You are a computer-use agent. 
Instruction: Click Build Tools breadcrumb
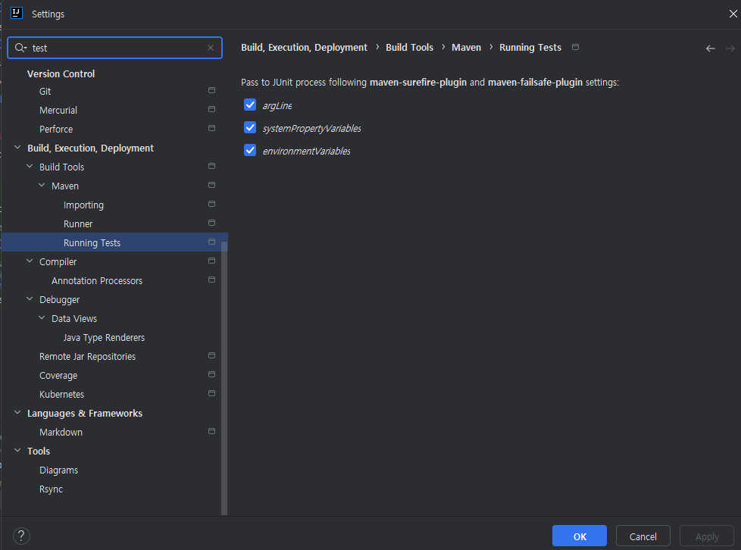tap(409, 48)
